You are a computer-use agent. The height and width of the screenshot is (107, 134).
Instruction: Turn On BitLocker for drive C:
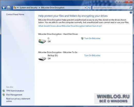click(92, 38)
